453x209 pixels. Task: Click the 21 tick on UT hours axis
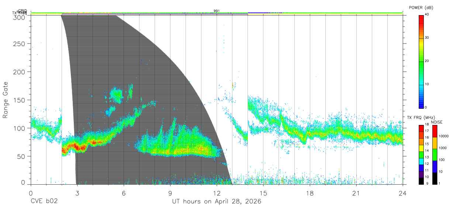click(356, 193)
